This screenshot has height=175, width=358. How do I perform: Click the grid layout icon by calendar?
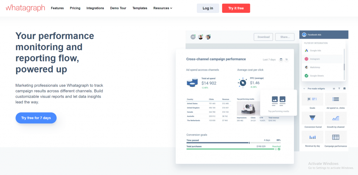[287, 60]
